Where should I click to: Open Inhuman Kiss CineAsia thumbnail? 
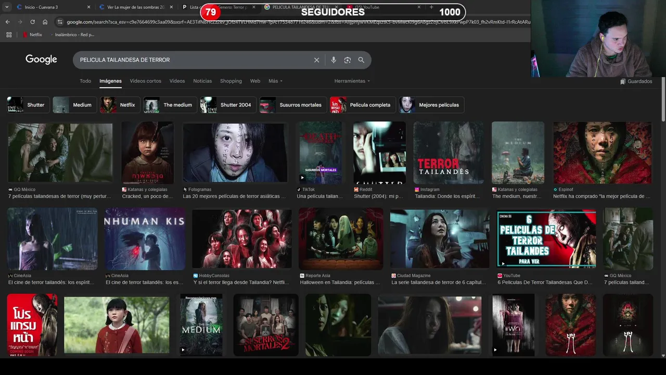(145, 239)
